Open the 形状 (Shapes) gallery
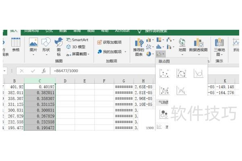This screenshot has height=161, width=242. [x=46, y=47]
